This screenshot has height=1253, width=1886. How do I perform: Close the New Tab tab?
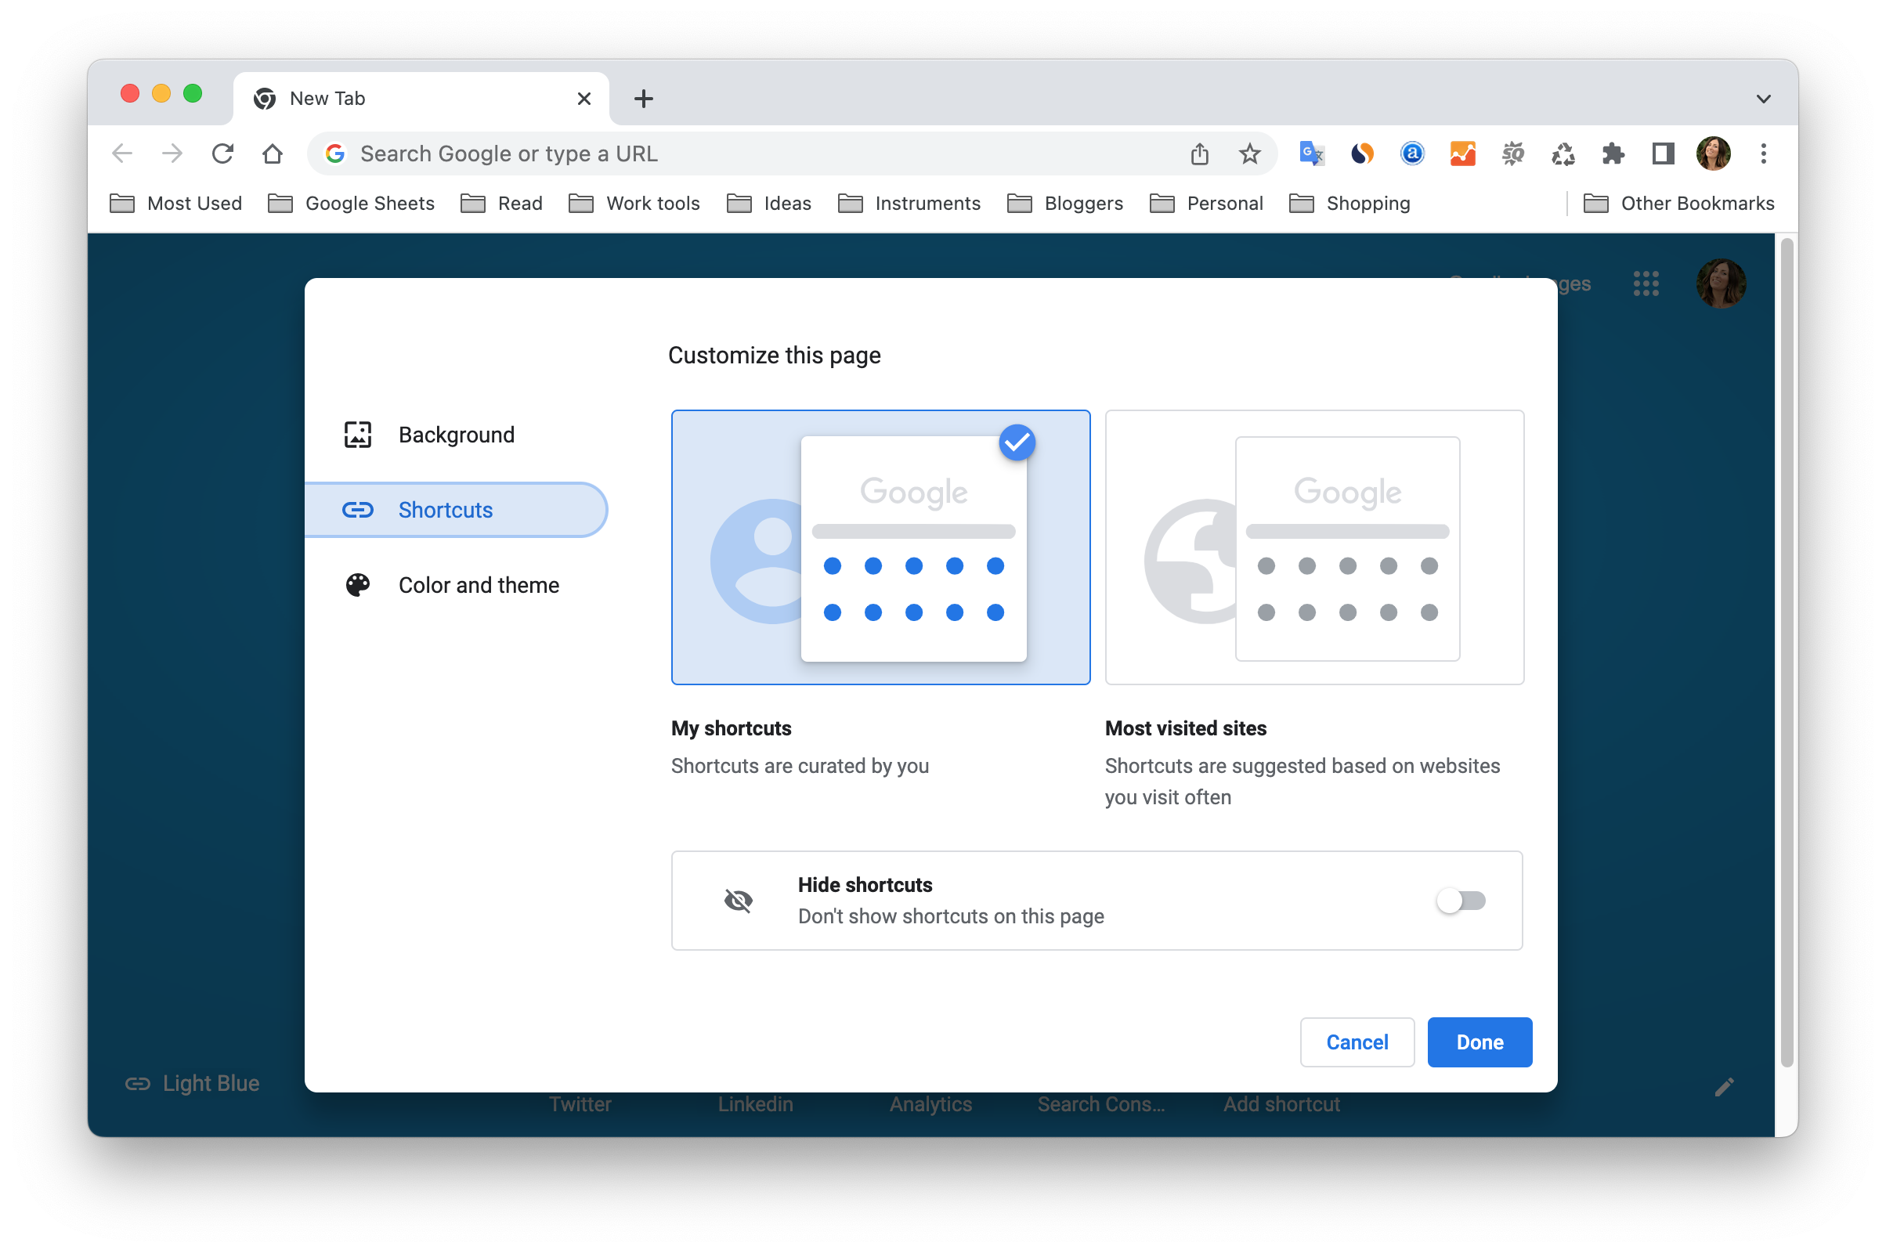coord(584,99)
